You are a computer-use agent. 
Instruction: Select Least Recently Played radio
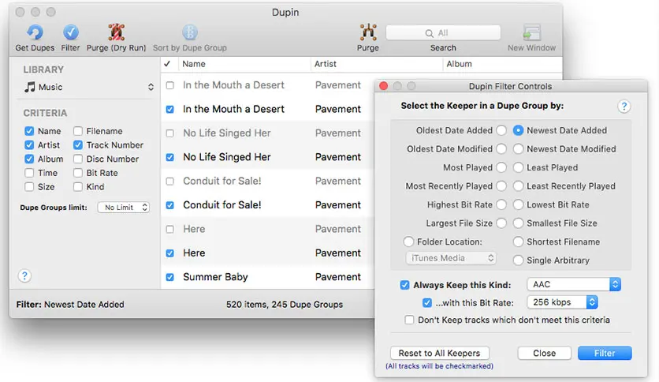pos(518,186)
